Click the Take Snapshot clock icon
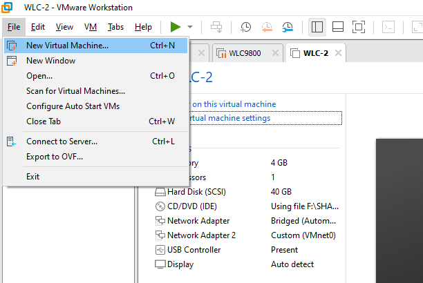 point(246,27)
